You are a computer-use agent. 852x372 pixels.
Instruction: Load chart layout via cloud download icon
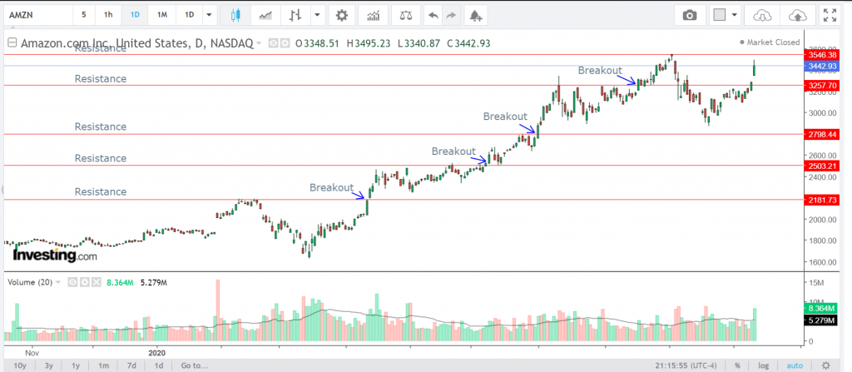(763, 15)
